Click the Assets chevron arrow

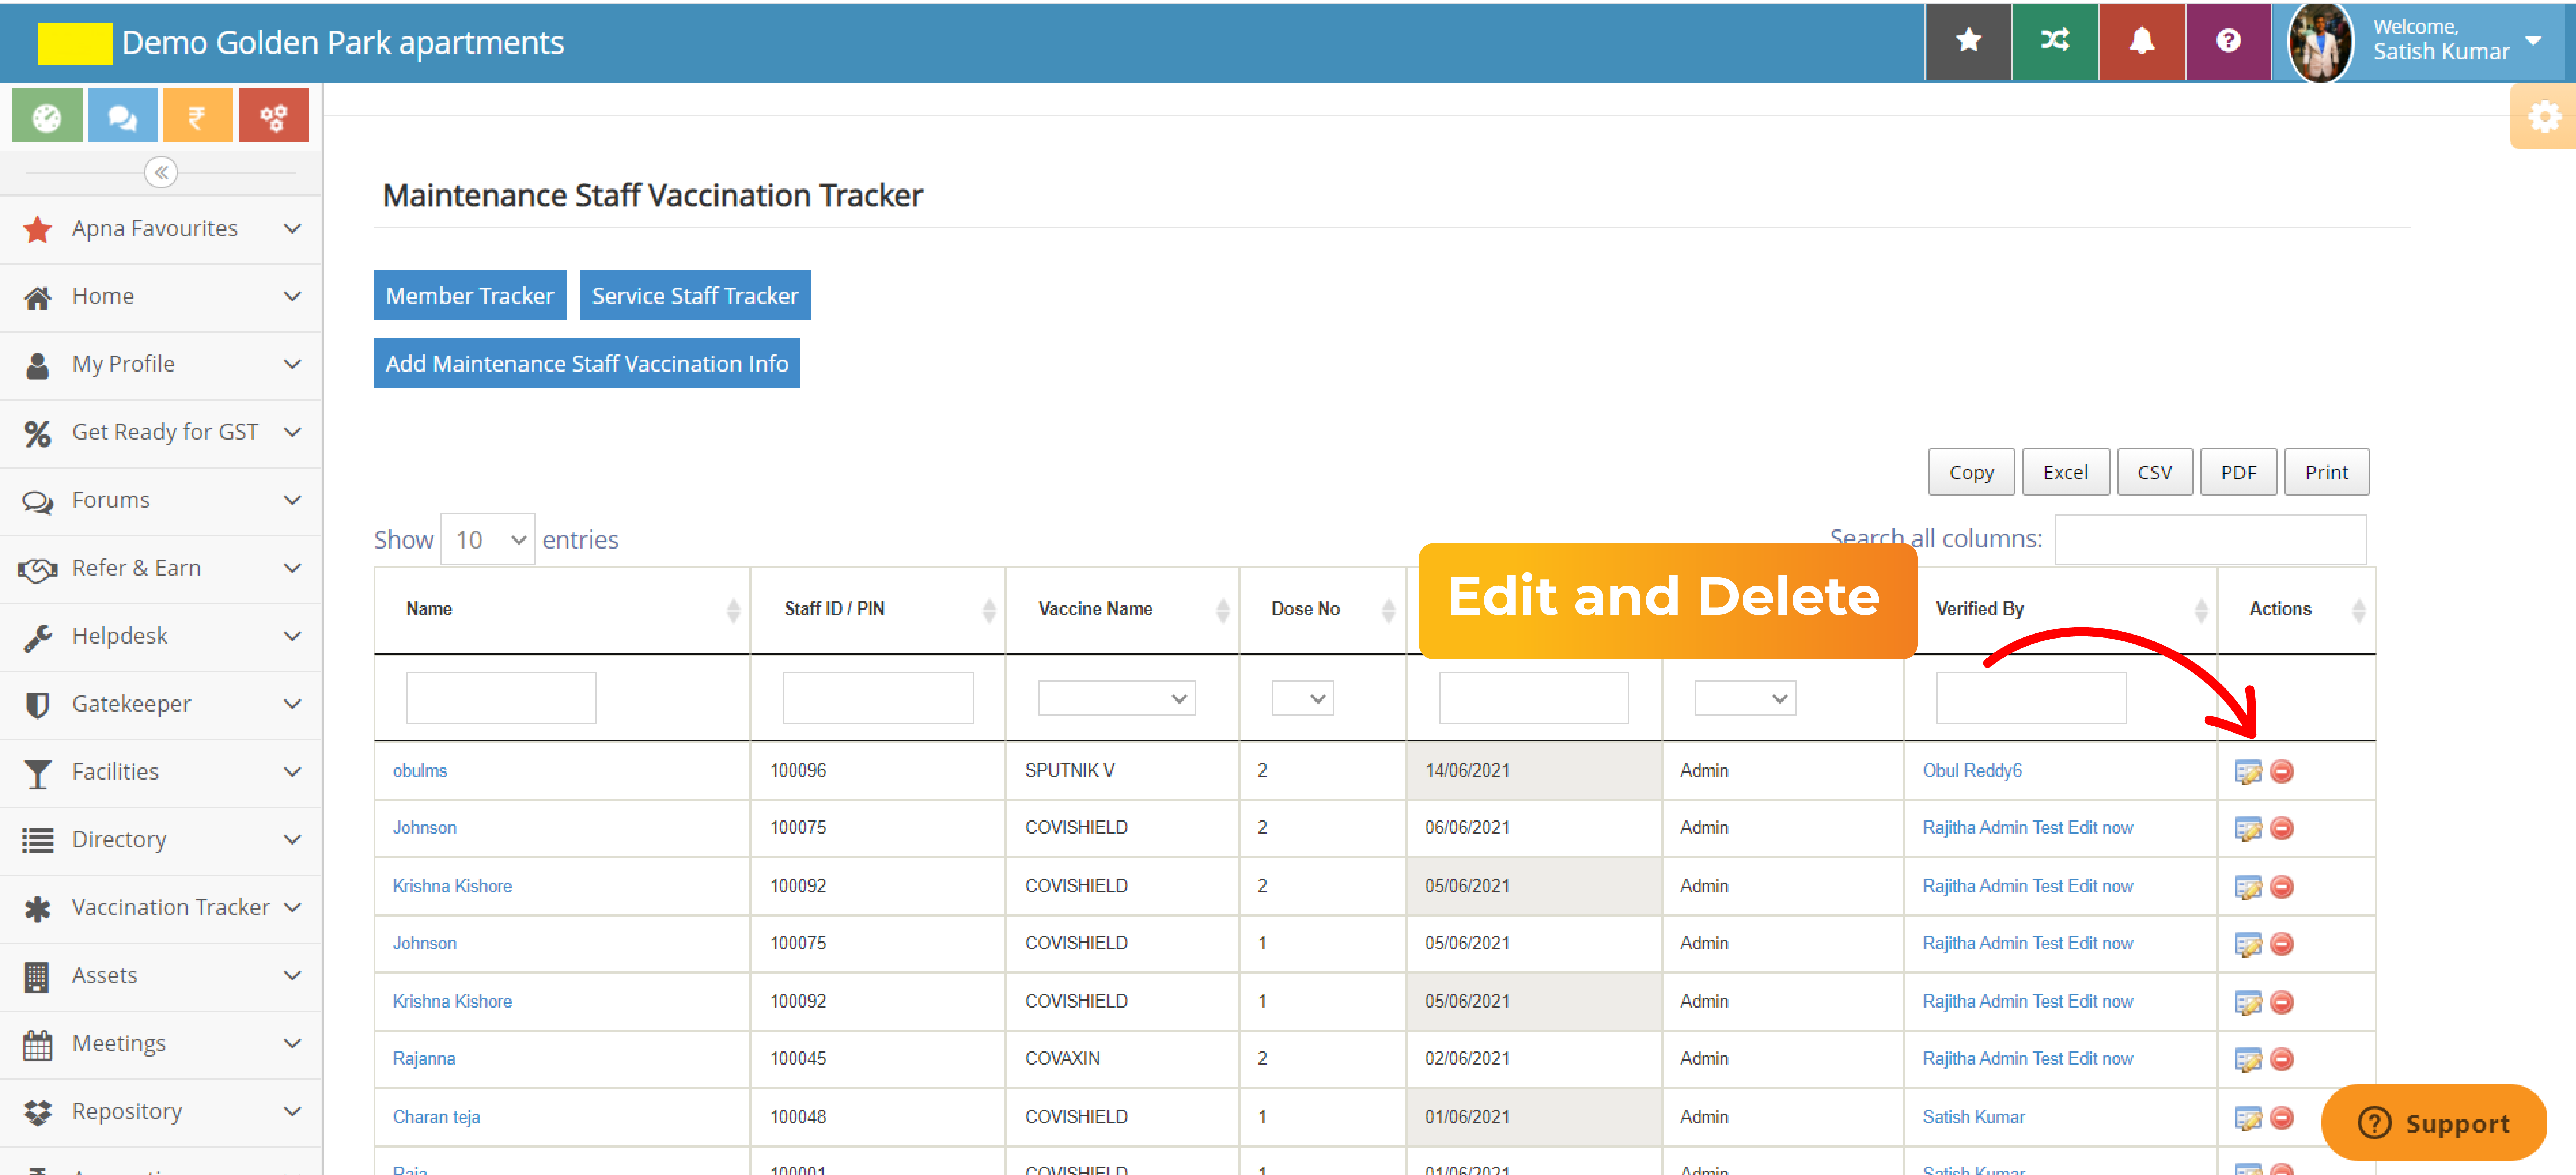click(292, 976)
